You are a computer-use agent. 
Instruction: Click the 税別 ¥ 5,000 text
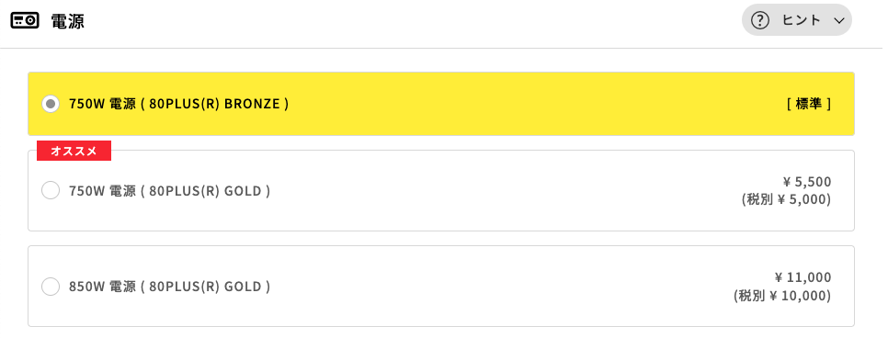tap(786, 199)
